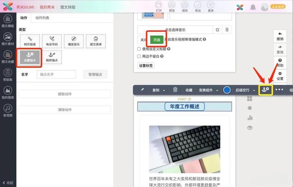
Task: Show help for enhanced mode option
Action: 205,39
